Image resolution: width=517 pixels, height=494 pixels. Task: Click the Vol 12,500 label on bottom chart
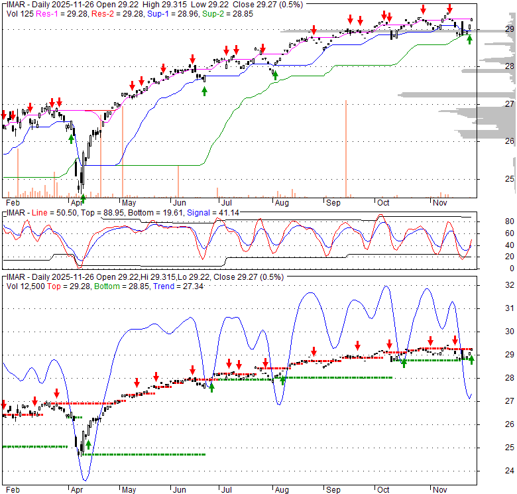pos(26,285)
